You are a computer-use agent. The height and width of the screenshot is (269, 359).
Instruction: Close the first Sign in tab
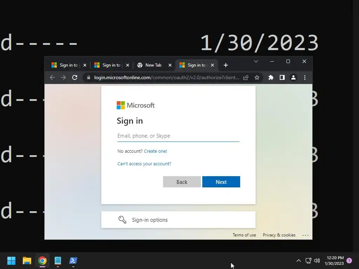pyautogui.click(x=85, y=65)
